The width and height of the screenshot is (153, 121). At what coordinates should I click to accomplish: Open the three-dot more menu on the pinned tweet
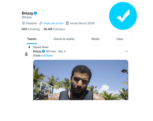pos(126,51)
